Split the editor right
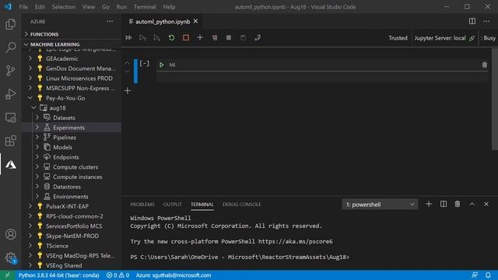This screenshot has height=280, width=498. [x=472, y=21]
